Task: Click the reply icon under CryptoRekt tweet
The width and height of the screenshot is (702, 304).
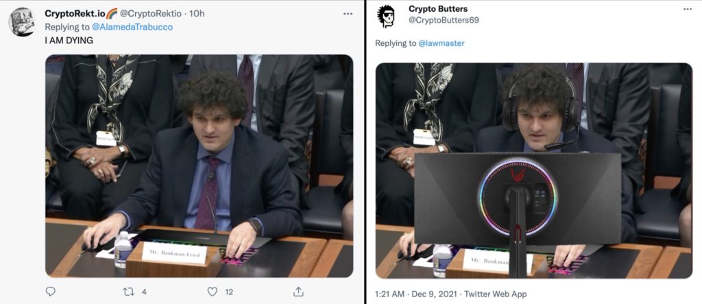Action: click(51, 292)
